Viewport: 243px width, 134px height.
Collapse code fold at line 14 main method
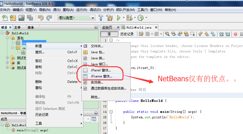111,111
